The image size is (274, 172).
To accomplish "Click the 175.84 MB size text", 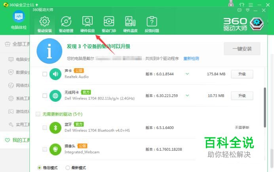I will click(216, 74).
